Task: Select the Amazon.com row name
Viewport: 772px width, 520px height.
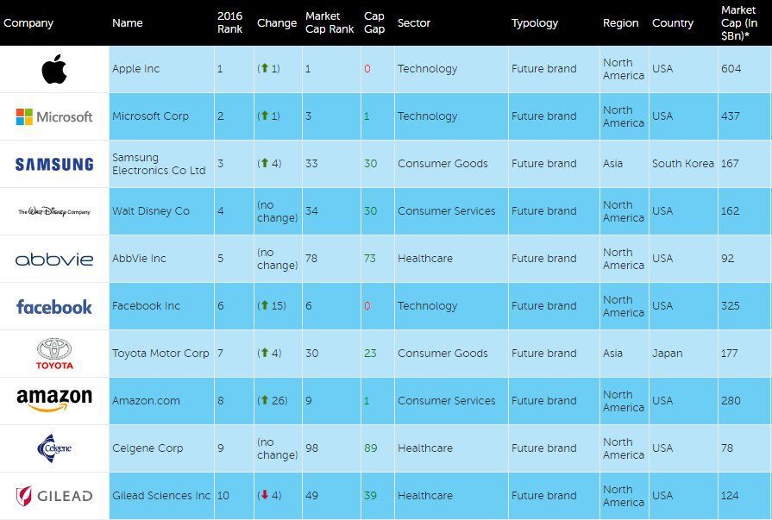Action: tap(141, 400)
